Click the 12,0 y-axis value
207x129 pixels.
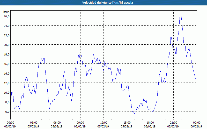point(7,83)
